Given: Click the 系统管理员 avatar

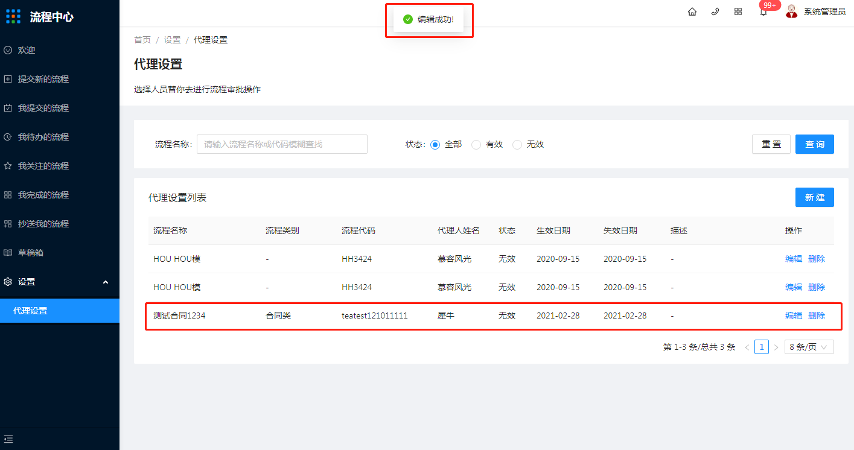Looking at the screenshot, I should 792,11.
